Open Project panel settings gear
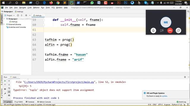The height and width of the screenshot is (106, 190). tap(26, 15)
